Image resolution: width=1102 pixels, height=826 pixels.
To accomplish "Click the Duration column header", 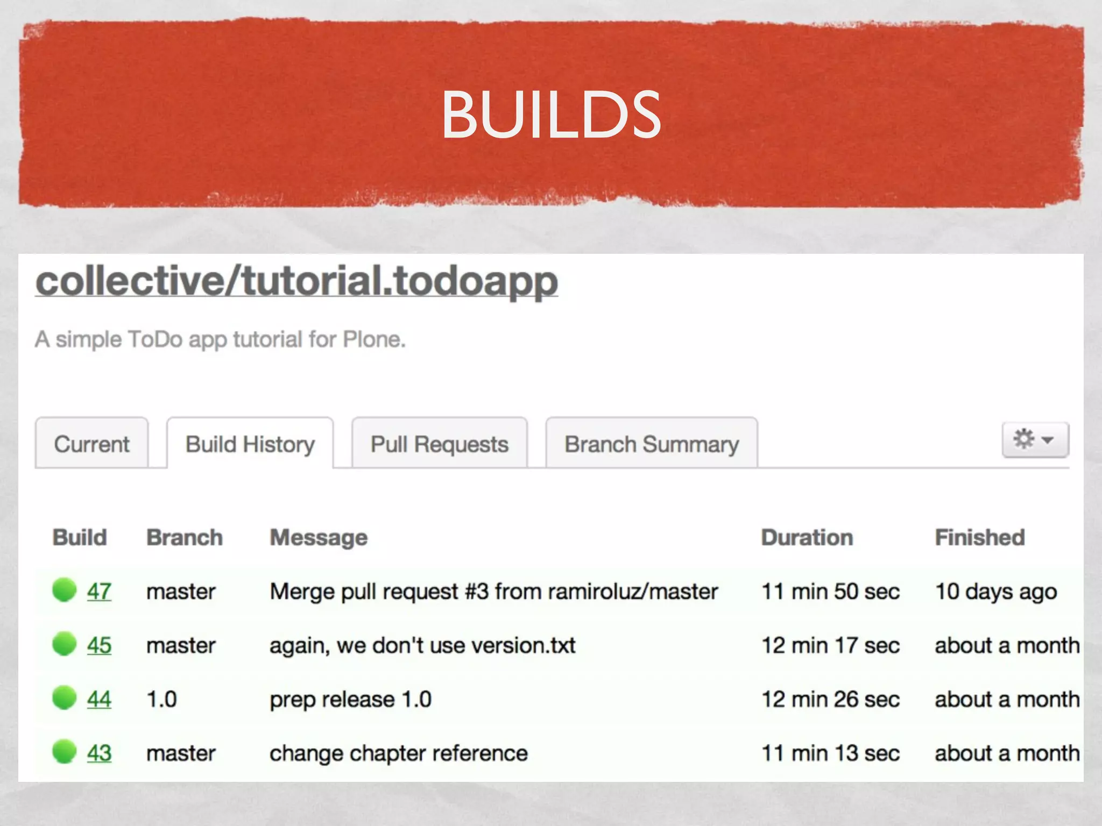I will click(x=807, y=537).
